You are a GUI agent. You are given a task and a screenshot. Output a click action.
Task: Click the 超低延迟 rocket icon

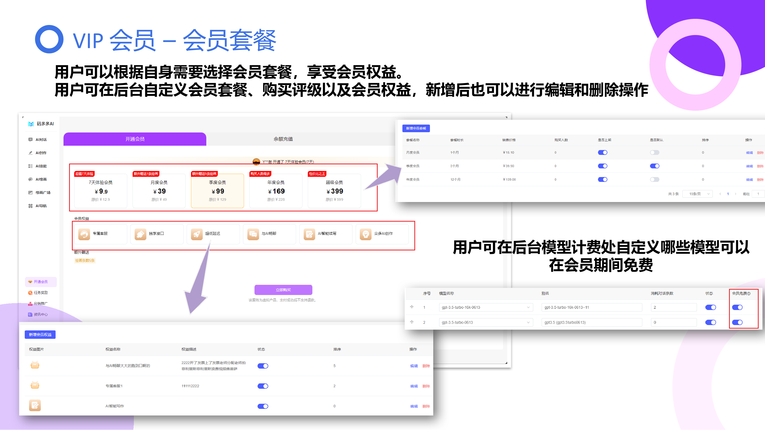point(197,234)
